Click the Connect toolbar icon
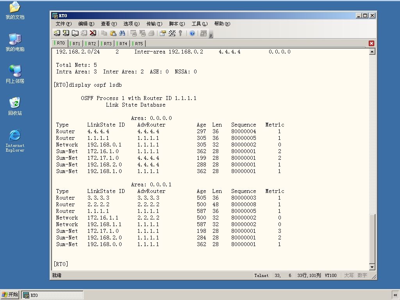The image size is (400, 300). [x=57, y=33]
